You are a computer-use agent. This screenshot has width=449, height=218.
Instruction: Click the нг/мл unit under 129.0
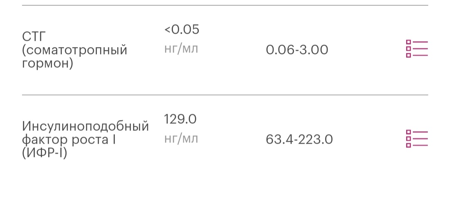click(181, 139)
